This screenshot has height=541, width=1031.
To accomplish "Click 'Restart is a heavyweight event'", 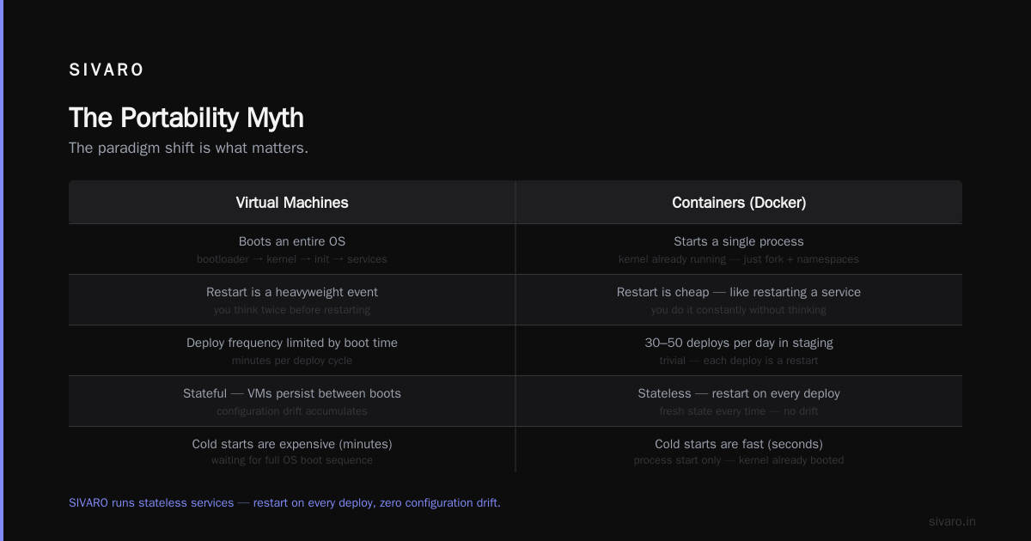I will (x=292, y=292).
